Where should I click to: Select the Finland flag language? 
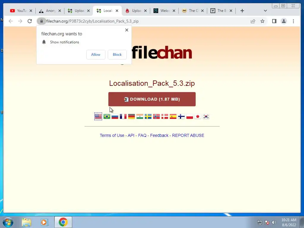pyautogui.click(x=181, y=116)
